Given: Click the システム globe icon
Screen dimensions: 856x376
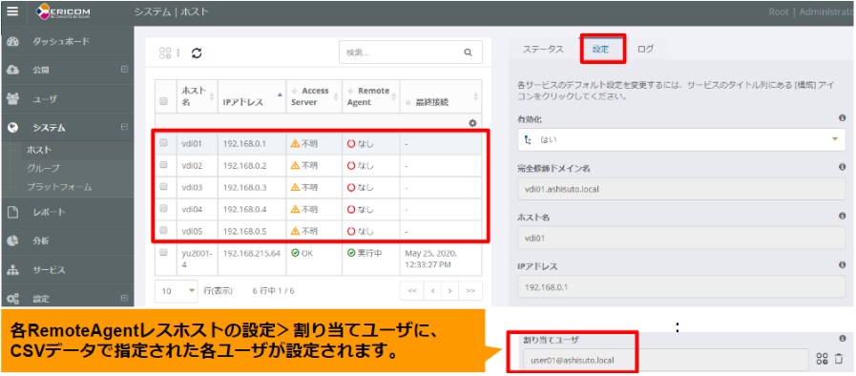Looking at the screenshot, I should pos(13,127).
